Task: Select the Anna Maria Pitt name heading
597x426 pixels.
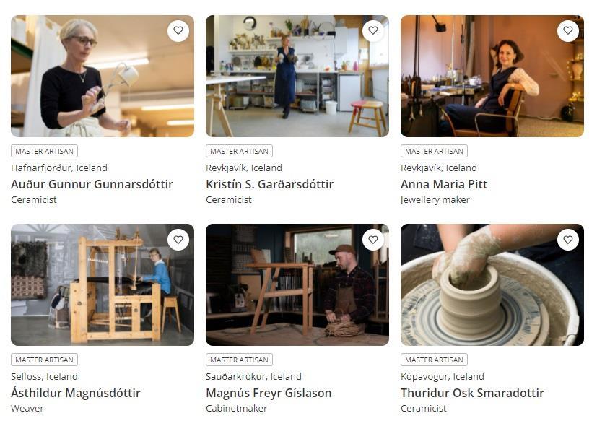Action: click(444, 184)
